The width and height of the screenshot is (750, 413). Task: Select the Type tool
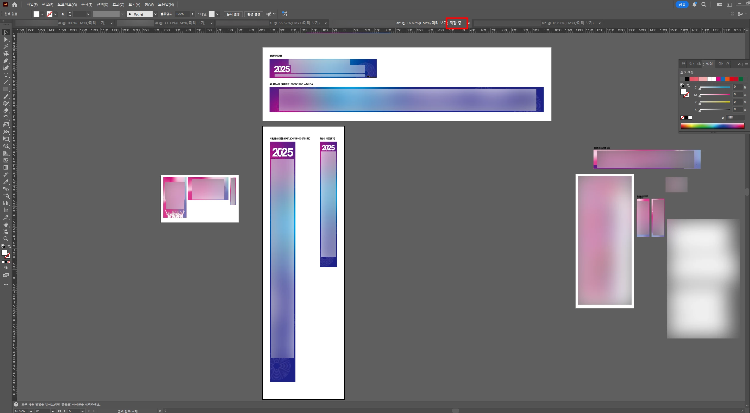coord(6,75)
